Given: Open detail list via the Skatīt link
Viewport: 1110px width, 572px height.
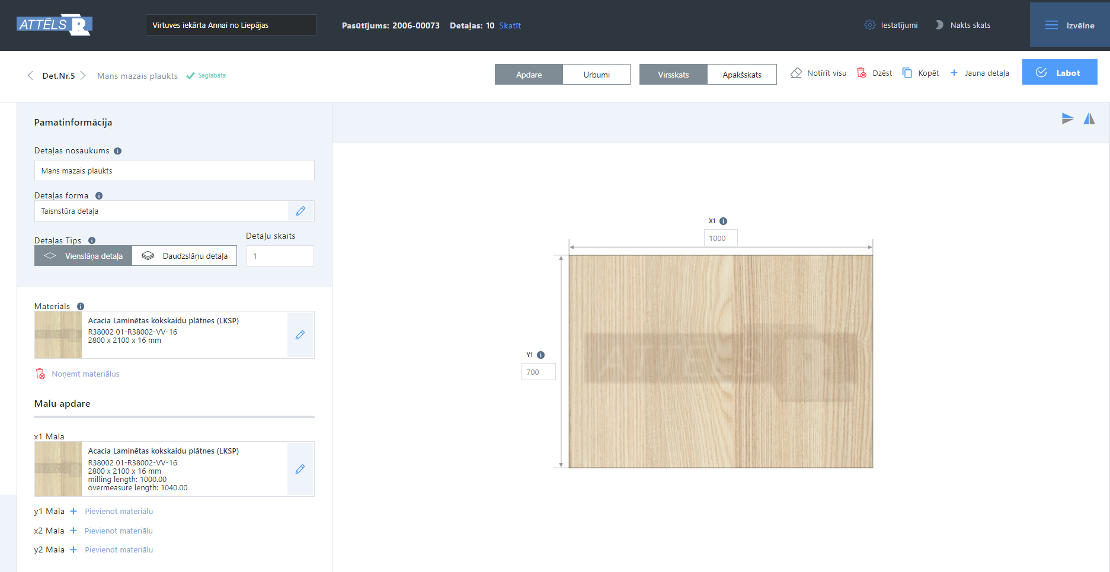Looking at the screenshot, I should click(x=510, y=25).
